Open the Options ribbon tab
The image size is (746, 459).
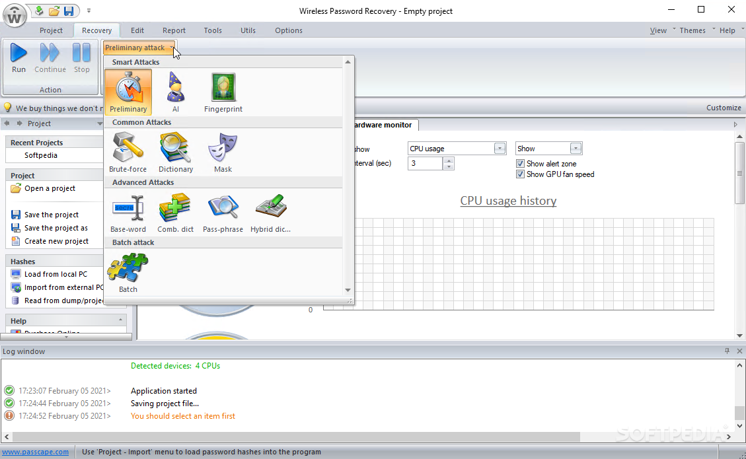(288, 30)
